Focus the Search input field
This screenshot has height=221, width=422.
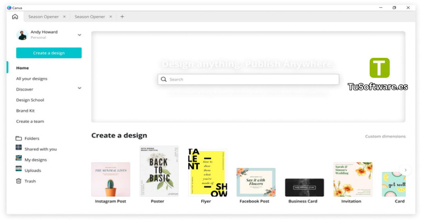coord(248,79)
